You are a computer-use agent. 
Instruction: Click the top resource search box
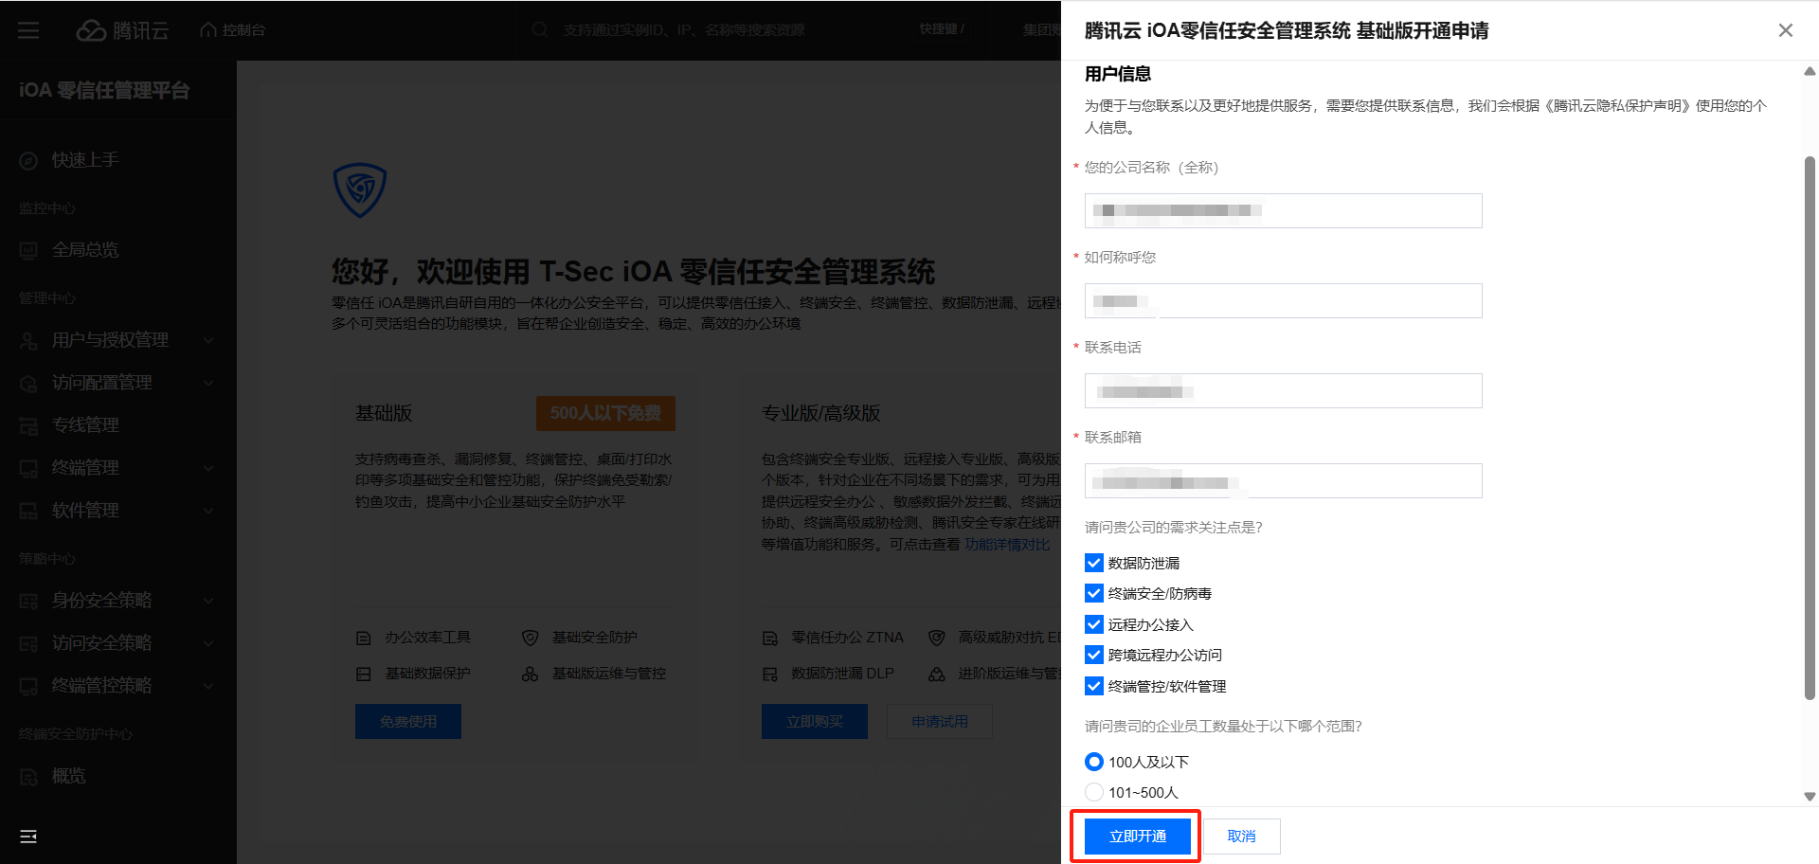[x=753, y=30]
